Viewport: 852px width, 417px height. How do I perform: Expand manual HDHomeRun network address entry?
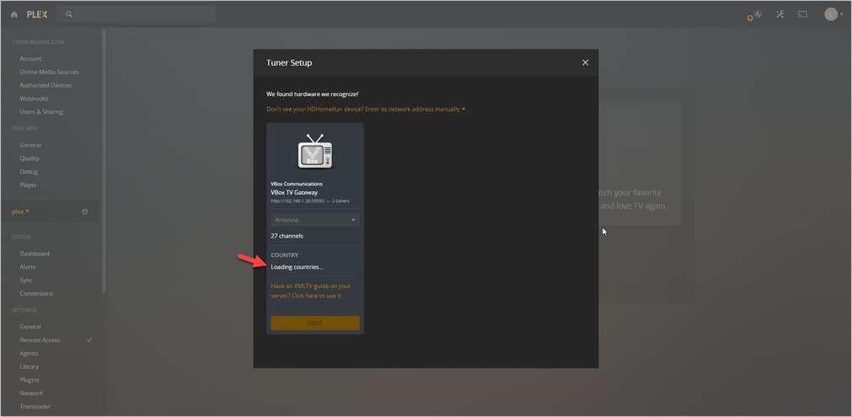(x=366, y=110)
